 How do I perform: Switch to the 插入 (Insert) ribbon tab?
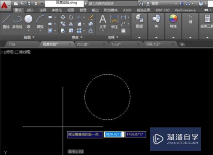coord(31,10)
